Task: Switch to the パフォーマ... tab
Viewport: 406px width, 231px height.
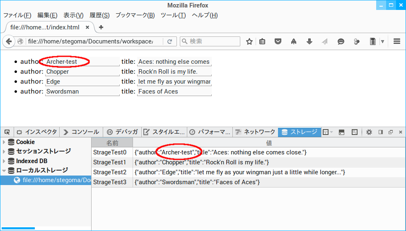Action: pyautogui.click(x=210, y=132)
